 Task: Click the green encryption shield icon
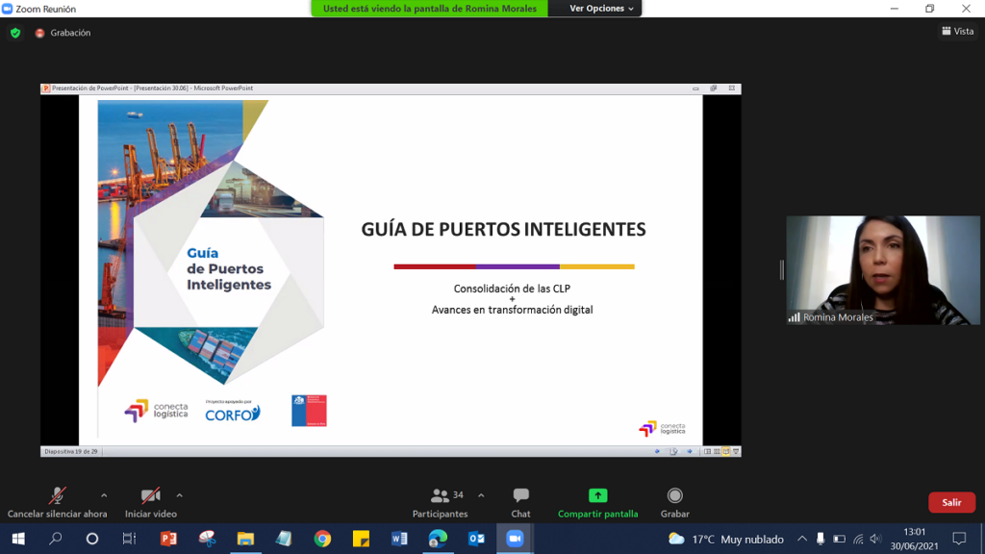(14, 33)
